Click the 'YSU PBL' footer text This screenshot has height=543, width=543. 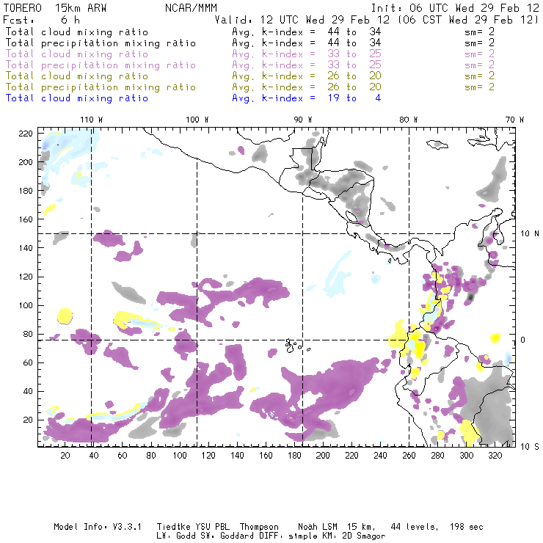pos(212,527)
